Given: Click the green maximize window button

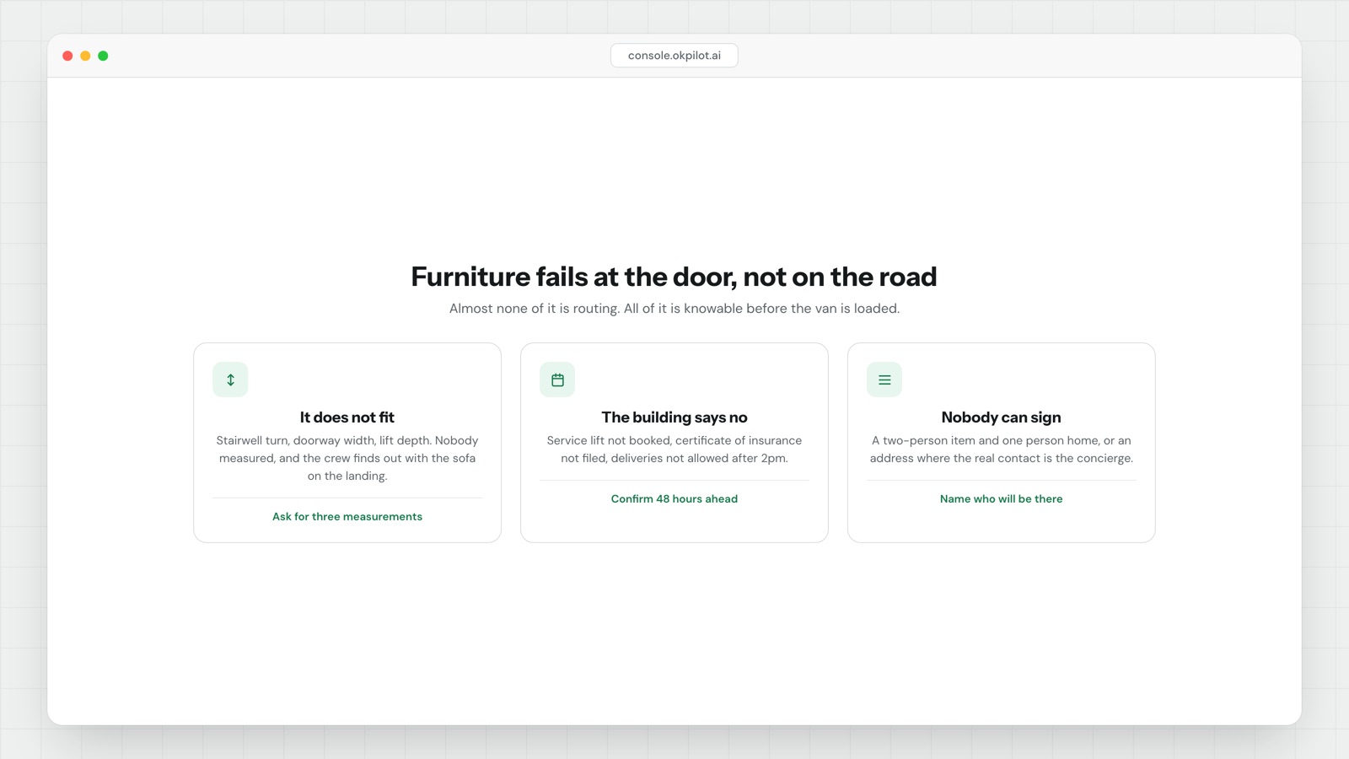Looking at the screenshot, I should 103,56.
